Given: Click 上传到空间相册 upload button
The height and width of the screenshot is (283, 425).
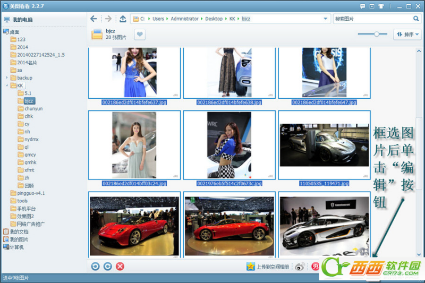Looking at the screenshot, I should (269, 267).
